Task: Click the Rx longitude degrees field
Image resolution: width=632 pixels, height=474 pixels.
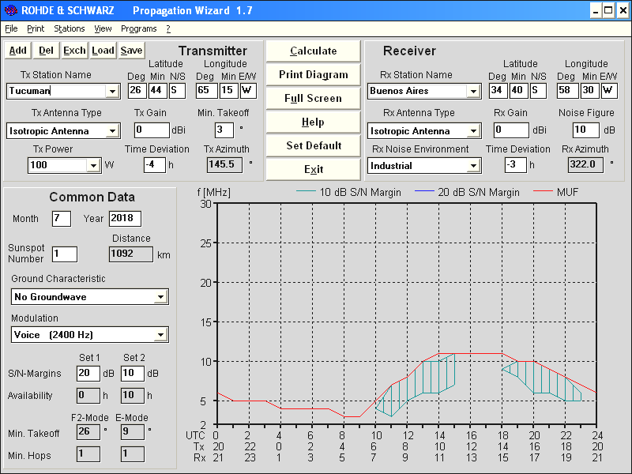Action: click(x=567, y=91)
